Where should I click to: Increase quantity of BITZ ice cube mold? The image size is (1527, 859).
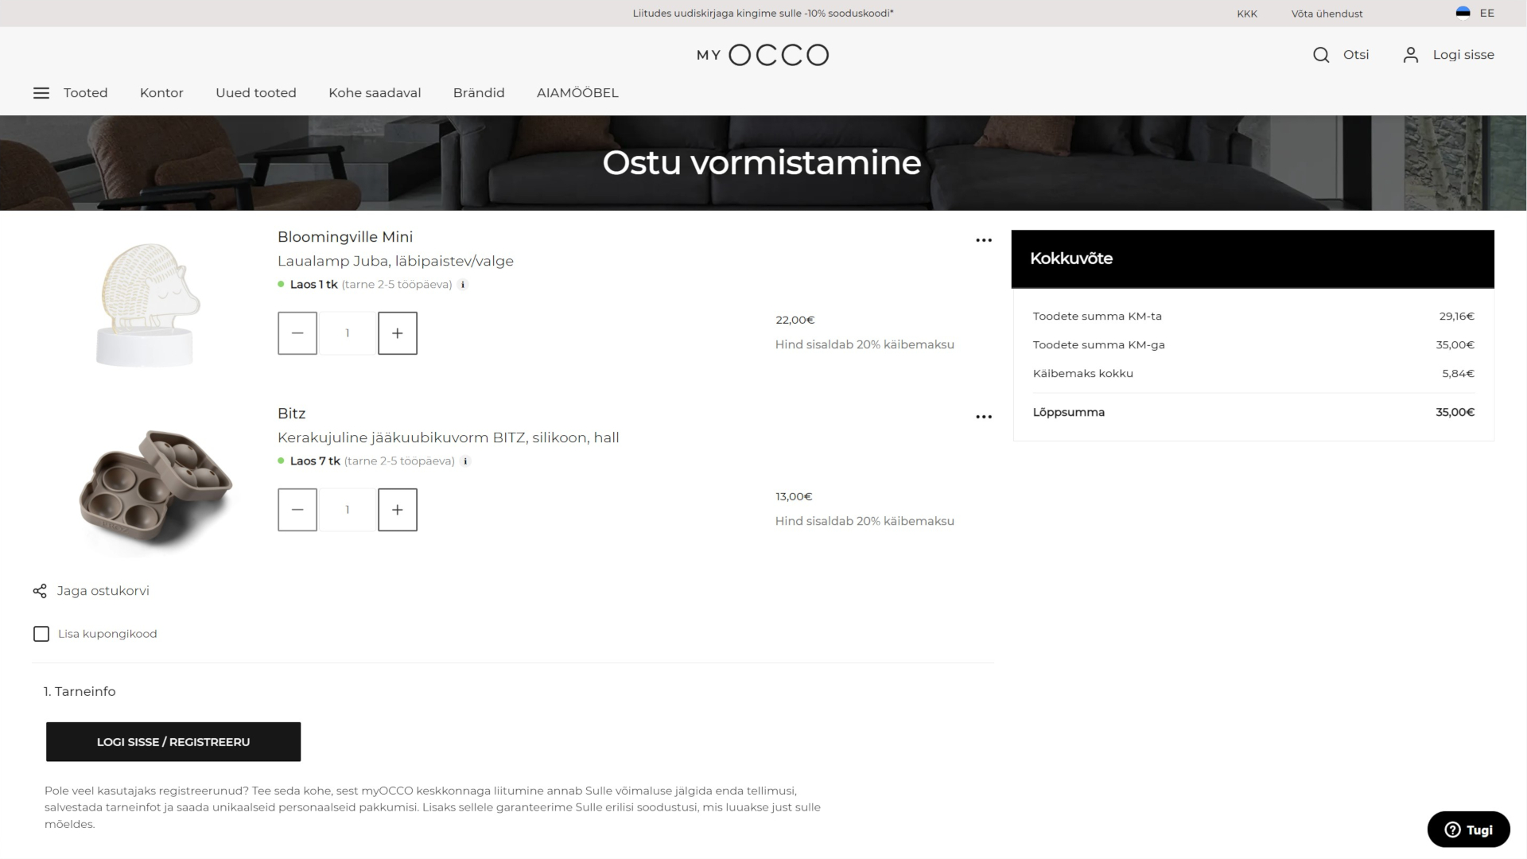pos(398,510)
